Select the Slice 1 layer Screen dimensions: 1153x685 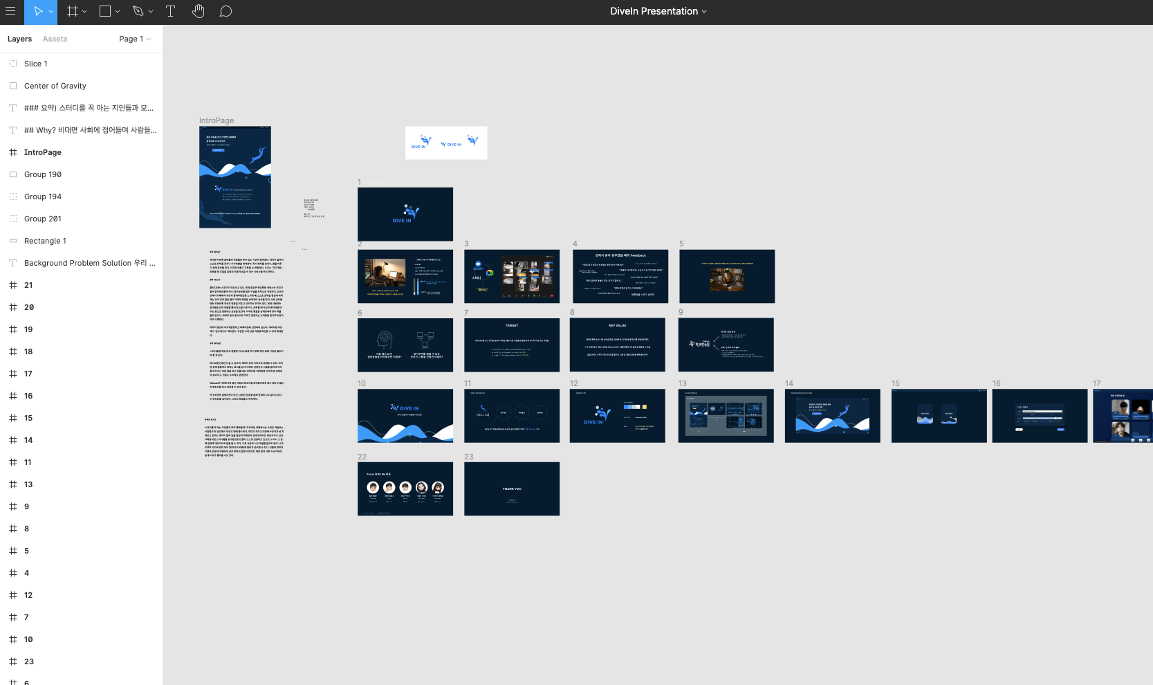[x=82, y=64]
